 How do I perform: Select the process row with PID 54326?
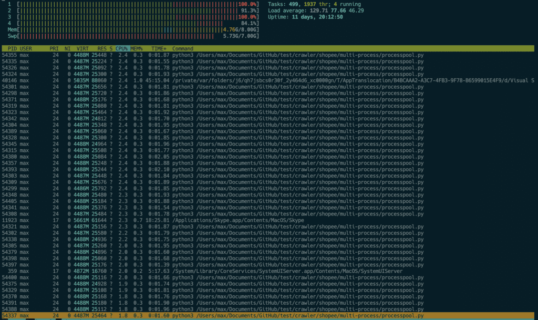[268, 68]
